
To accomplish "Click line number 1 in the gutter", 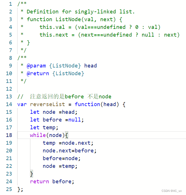I will pos(11,4).
